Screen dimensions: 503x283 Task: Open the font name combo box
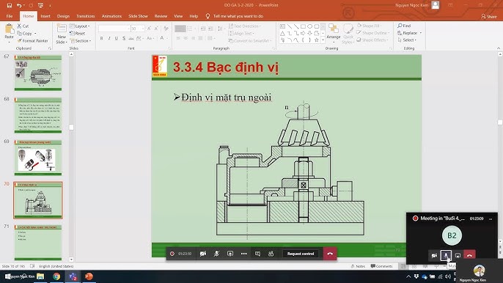click(114, 29)
